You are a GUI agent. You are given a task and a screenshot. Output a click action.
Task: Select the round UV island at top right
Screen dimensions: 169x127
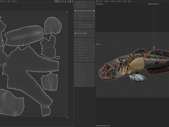pyautogui.click(x=53, y=25)
